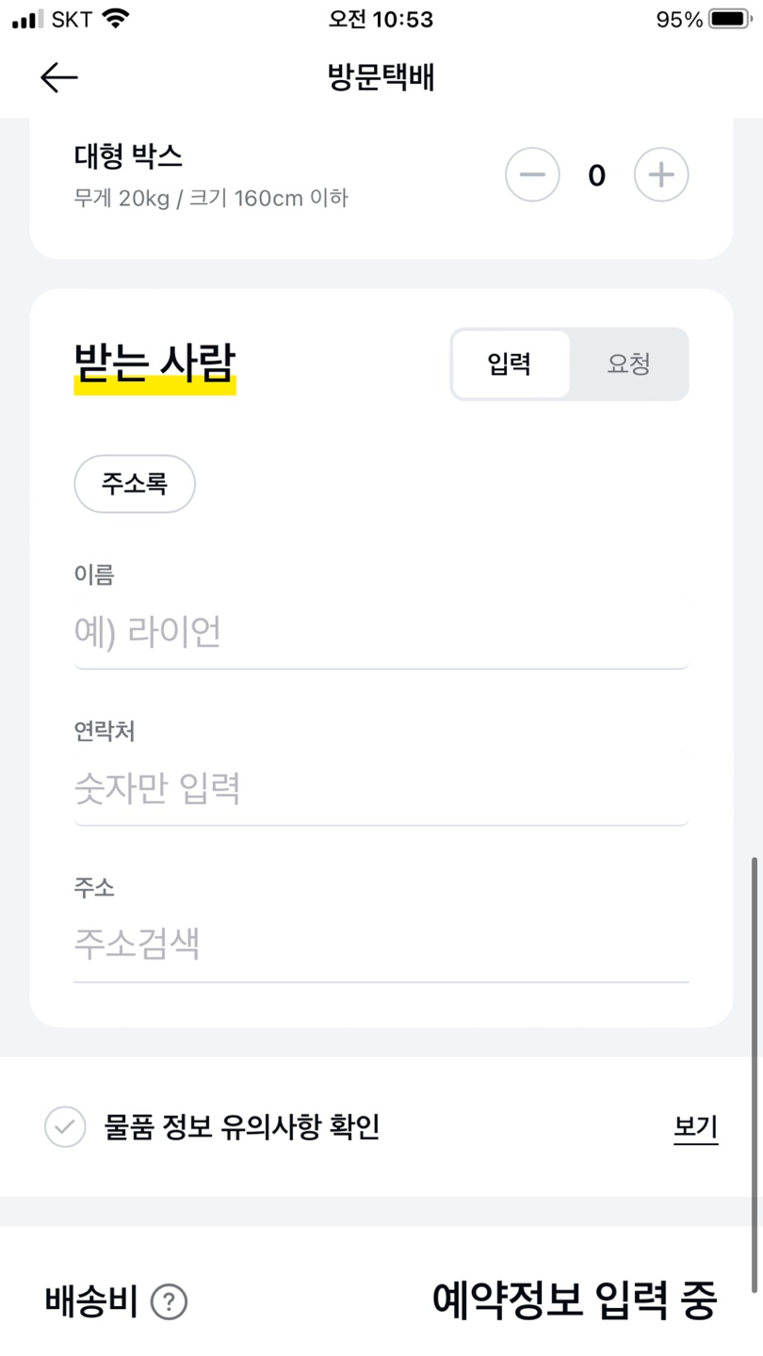Image resolution: width=763 pixels, height=1356 pixels.
Task: Tap the 연락처 number input field
Action: coord(381,789)
